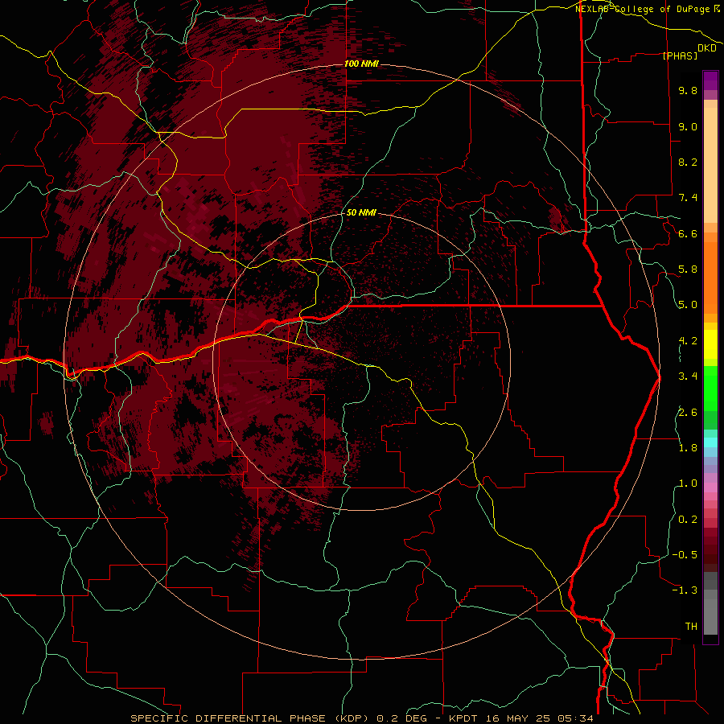Click the 50 NMI range ring label
The height and width of the screenshot is (724, 724).
[x=361, y=212]
